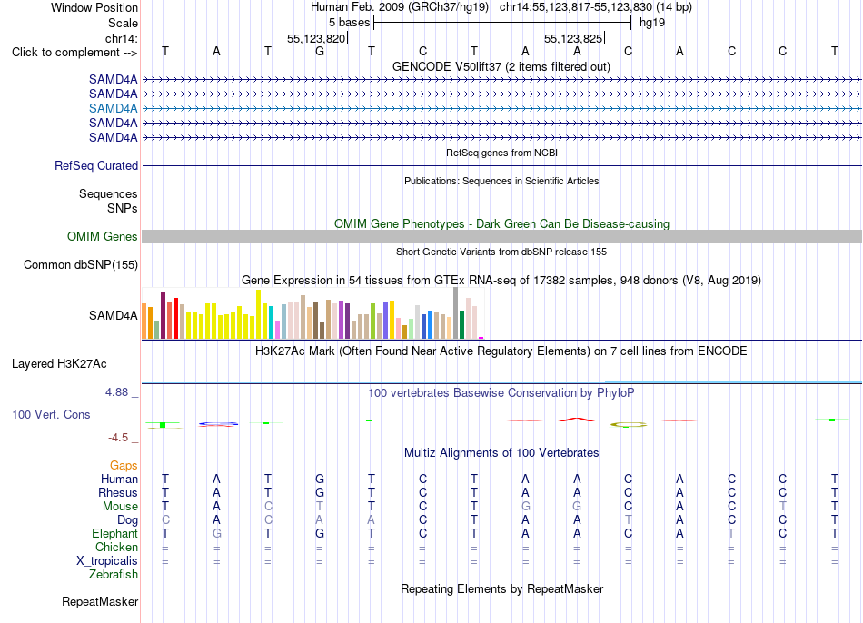This screenshot has height=623, width=863.
Task: Select the light-blue SAMD4A transcript label
Action: 113,108
